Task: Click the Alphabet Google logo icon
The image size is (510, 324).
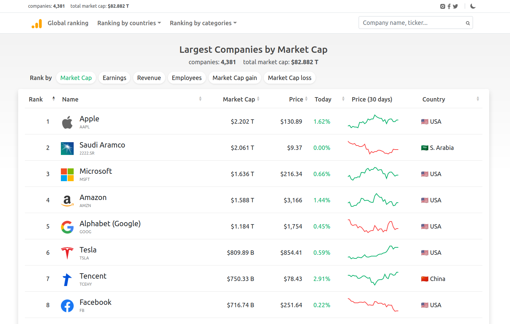Action: [67, 226]
